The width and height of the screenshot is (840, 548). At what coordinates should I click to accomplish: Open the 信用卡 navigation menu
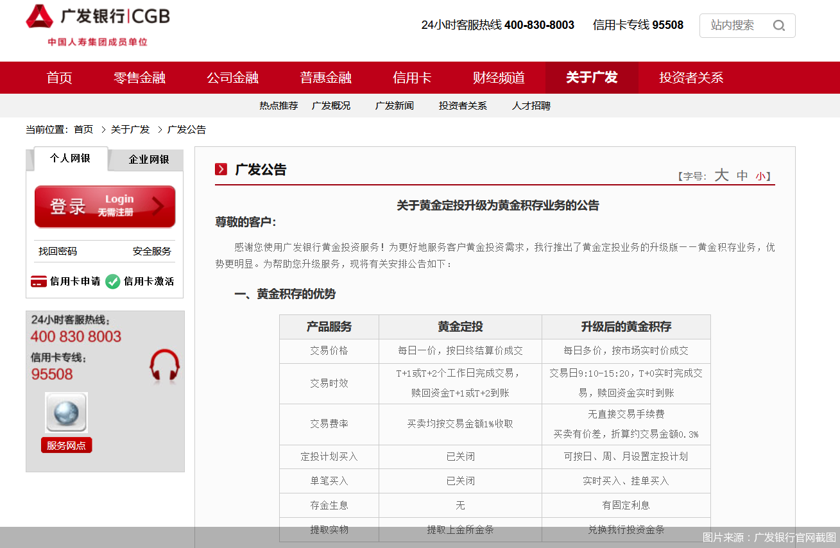coord(412,78)
